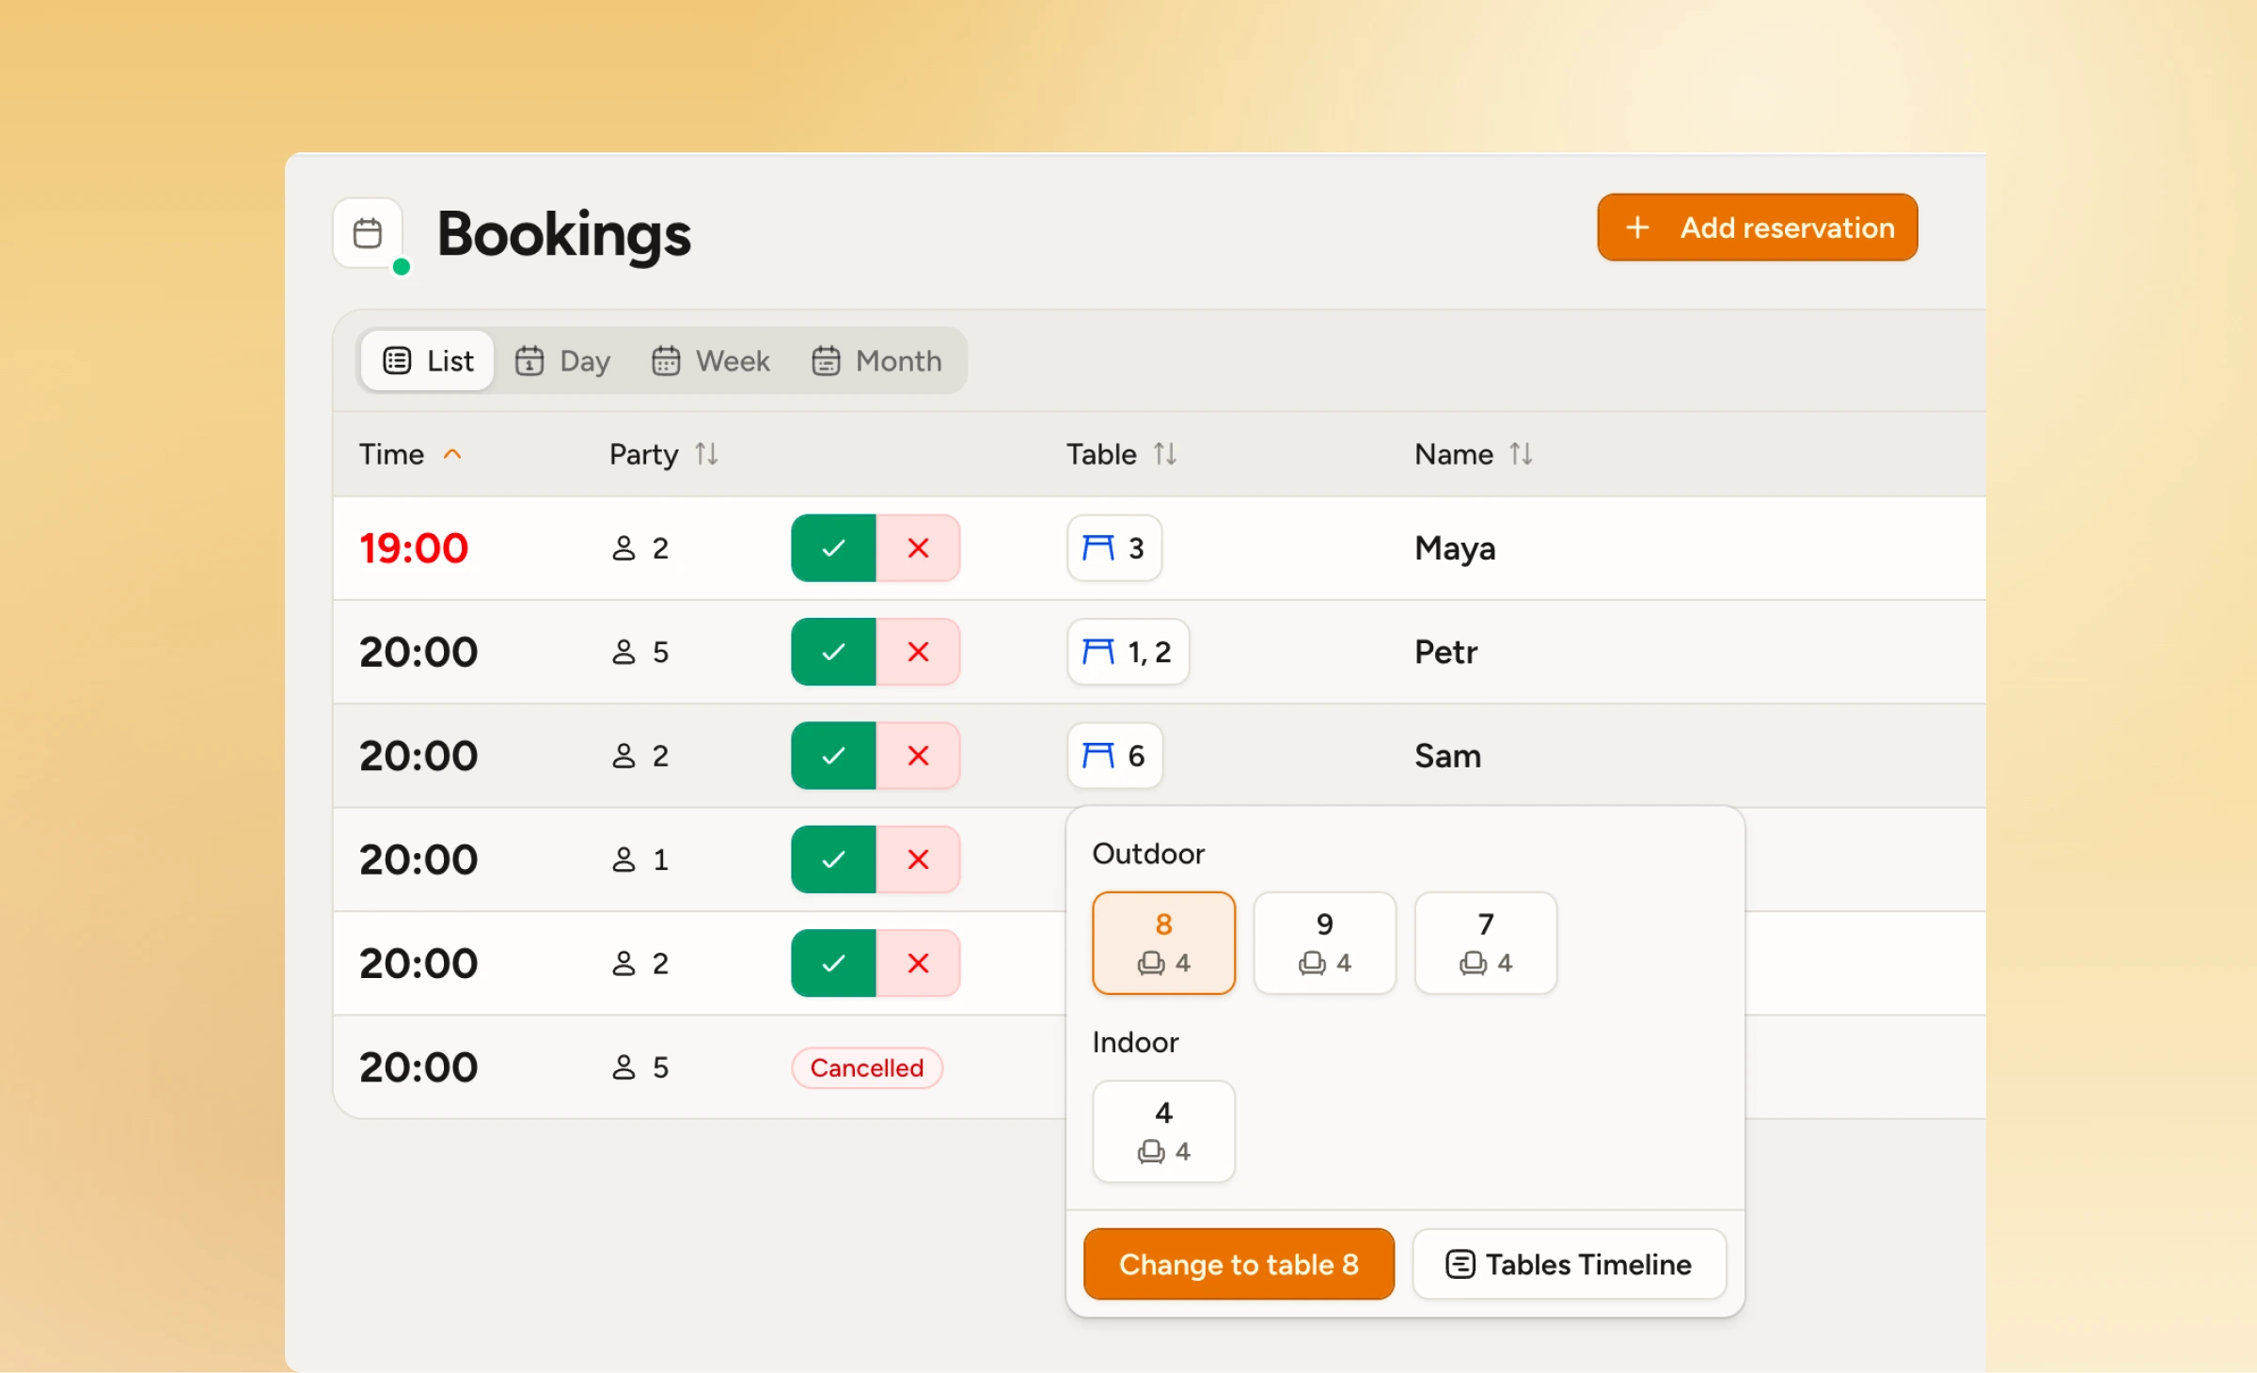This screenshot has height=1373, width=2257.
Task: Sort by Table column arrows
Action: click(x=1165, y=454)
